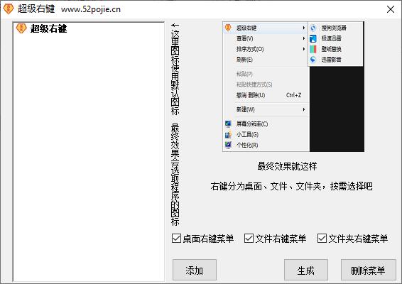Click the 删除菜单 button
The image size is (402, 284).
pyautogui.click(x=368, y=270)
